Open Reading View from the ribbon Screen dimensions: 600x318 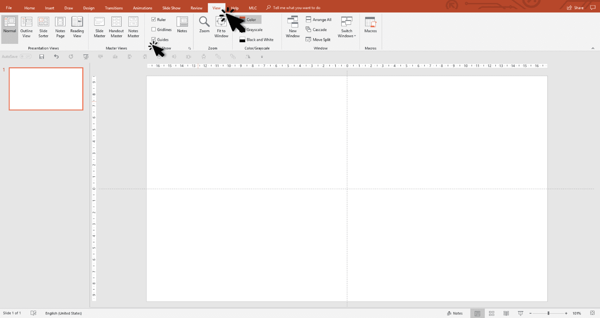(77, 27)
